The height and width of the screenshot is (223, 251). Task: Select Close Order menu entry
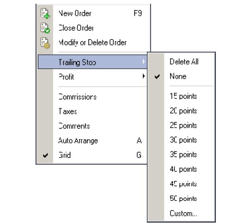(76, 28)
